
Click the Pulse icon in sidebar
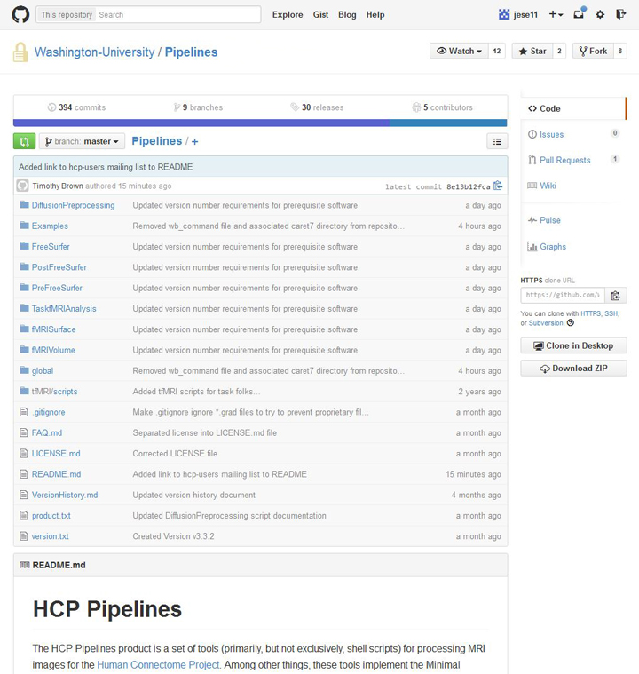pos(532,220)
